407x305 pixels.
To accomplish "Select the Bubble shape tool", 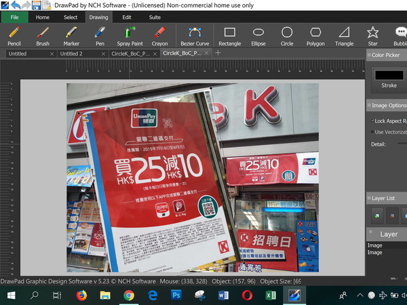I will click(x=400, y=36).
